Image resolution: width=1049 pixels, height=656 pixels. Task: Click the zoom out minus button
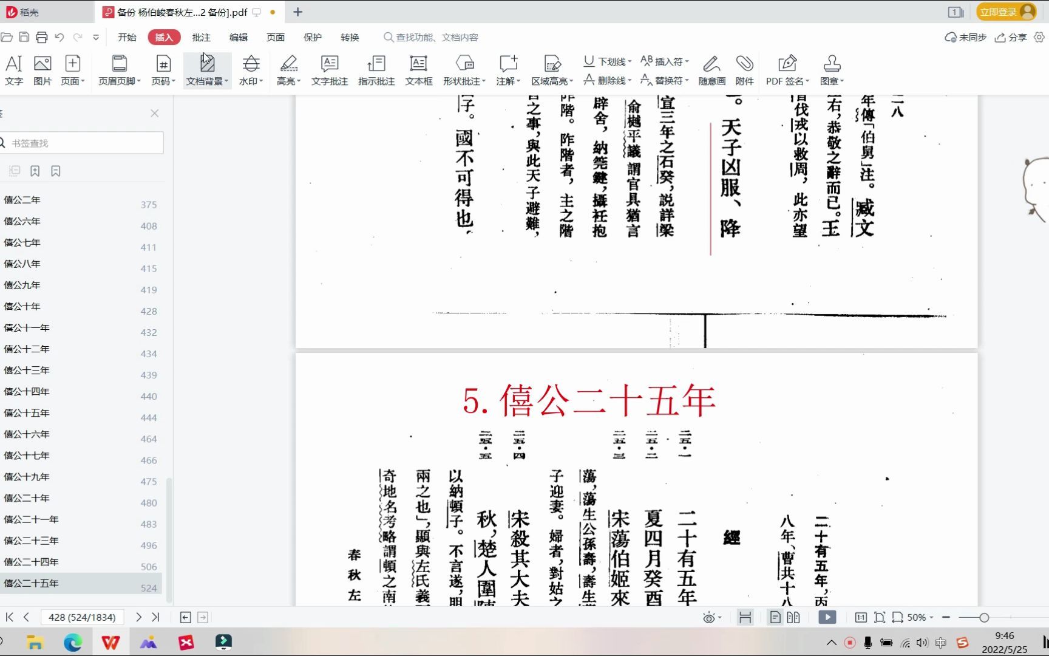click(946, 617)
